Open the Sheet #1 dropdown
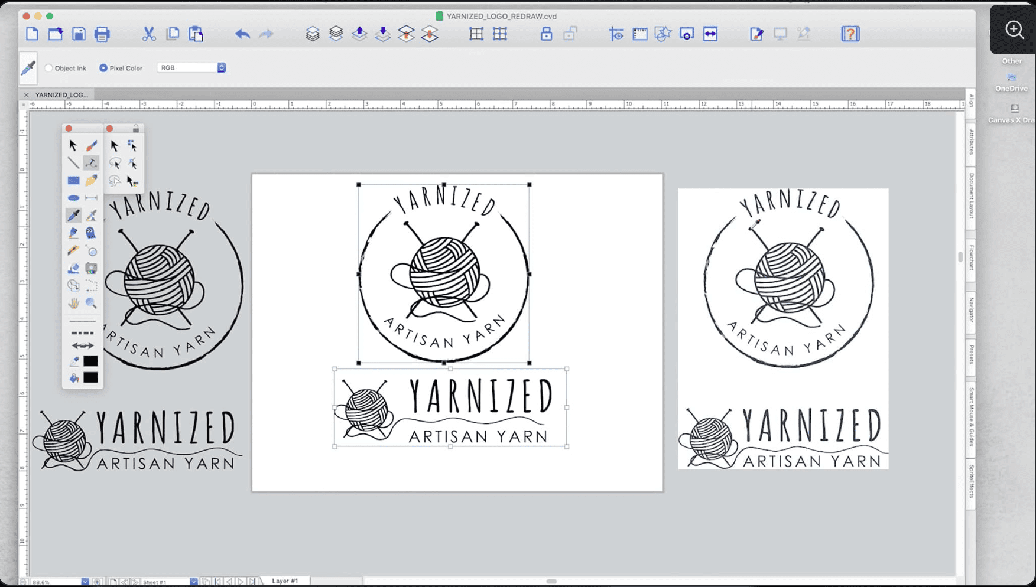 click(x=193, y=582)
